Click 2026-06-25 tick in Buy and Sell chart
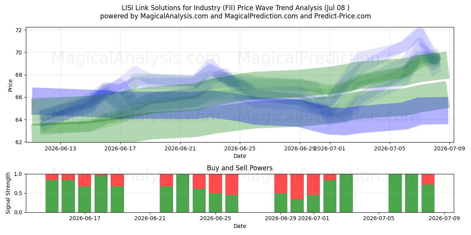 [x=215, y=219]
